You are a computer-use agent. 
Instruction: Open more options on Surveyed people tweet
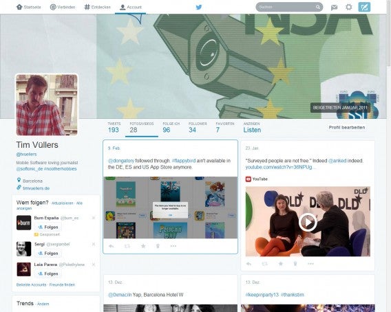point(310,264)
